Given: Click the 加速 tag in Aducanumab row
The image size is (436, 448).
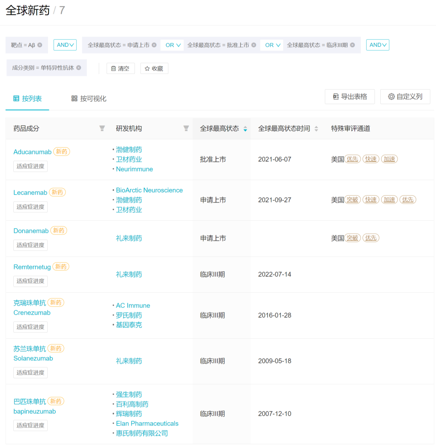Looking at the screenshot, I should 390,159.
